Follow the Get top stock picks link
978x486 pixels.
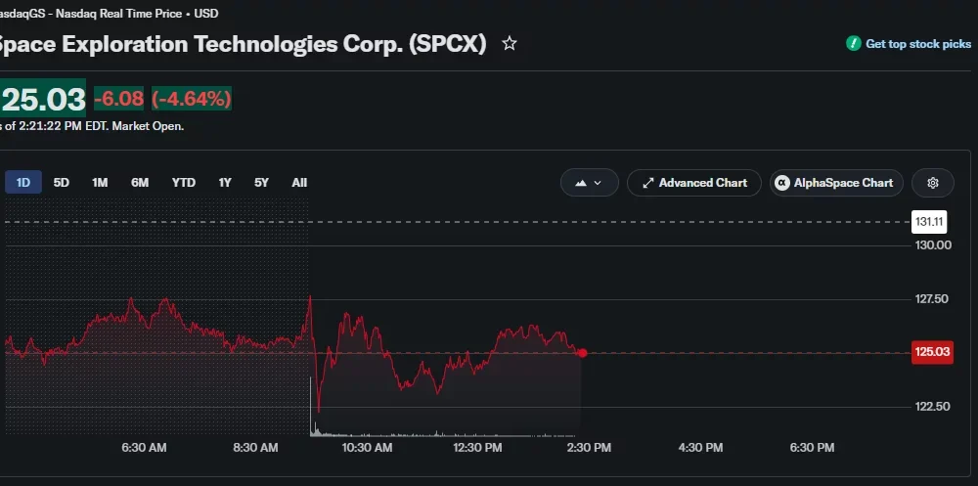pyautogui.click(x=918, y=44)
